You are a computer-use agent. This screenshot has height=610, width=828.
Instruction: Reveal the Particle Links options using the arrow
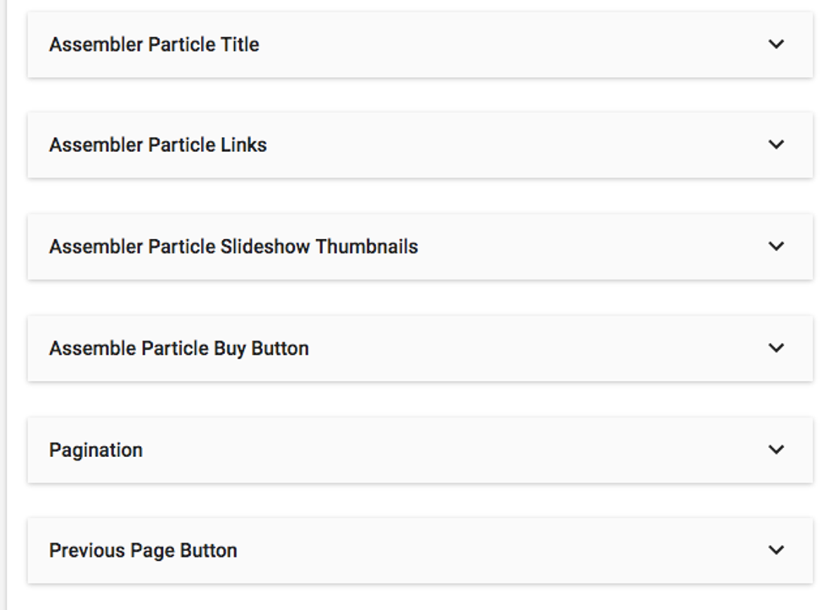point(776,144)
